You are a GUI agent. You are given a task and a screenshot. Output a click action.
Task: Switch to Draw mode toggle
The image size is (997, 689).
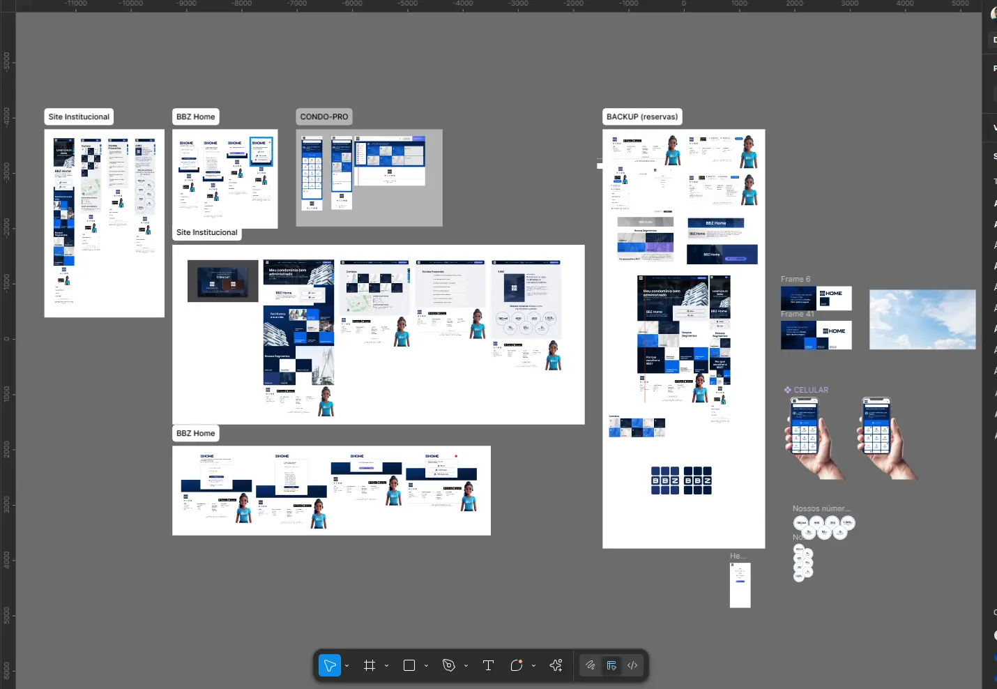pos(591,665)
